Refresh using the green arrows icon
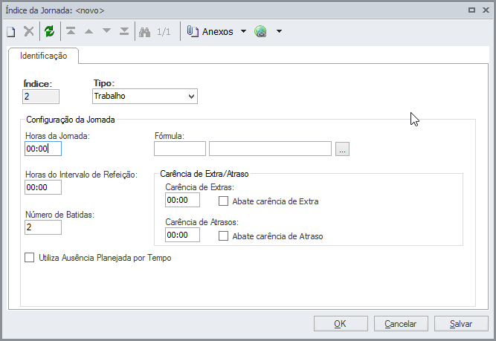This screenshot has height=341, width=496. click(x=50, y=31)
